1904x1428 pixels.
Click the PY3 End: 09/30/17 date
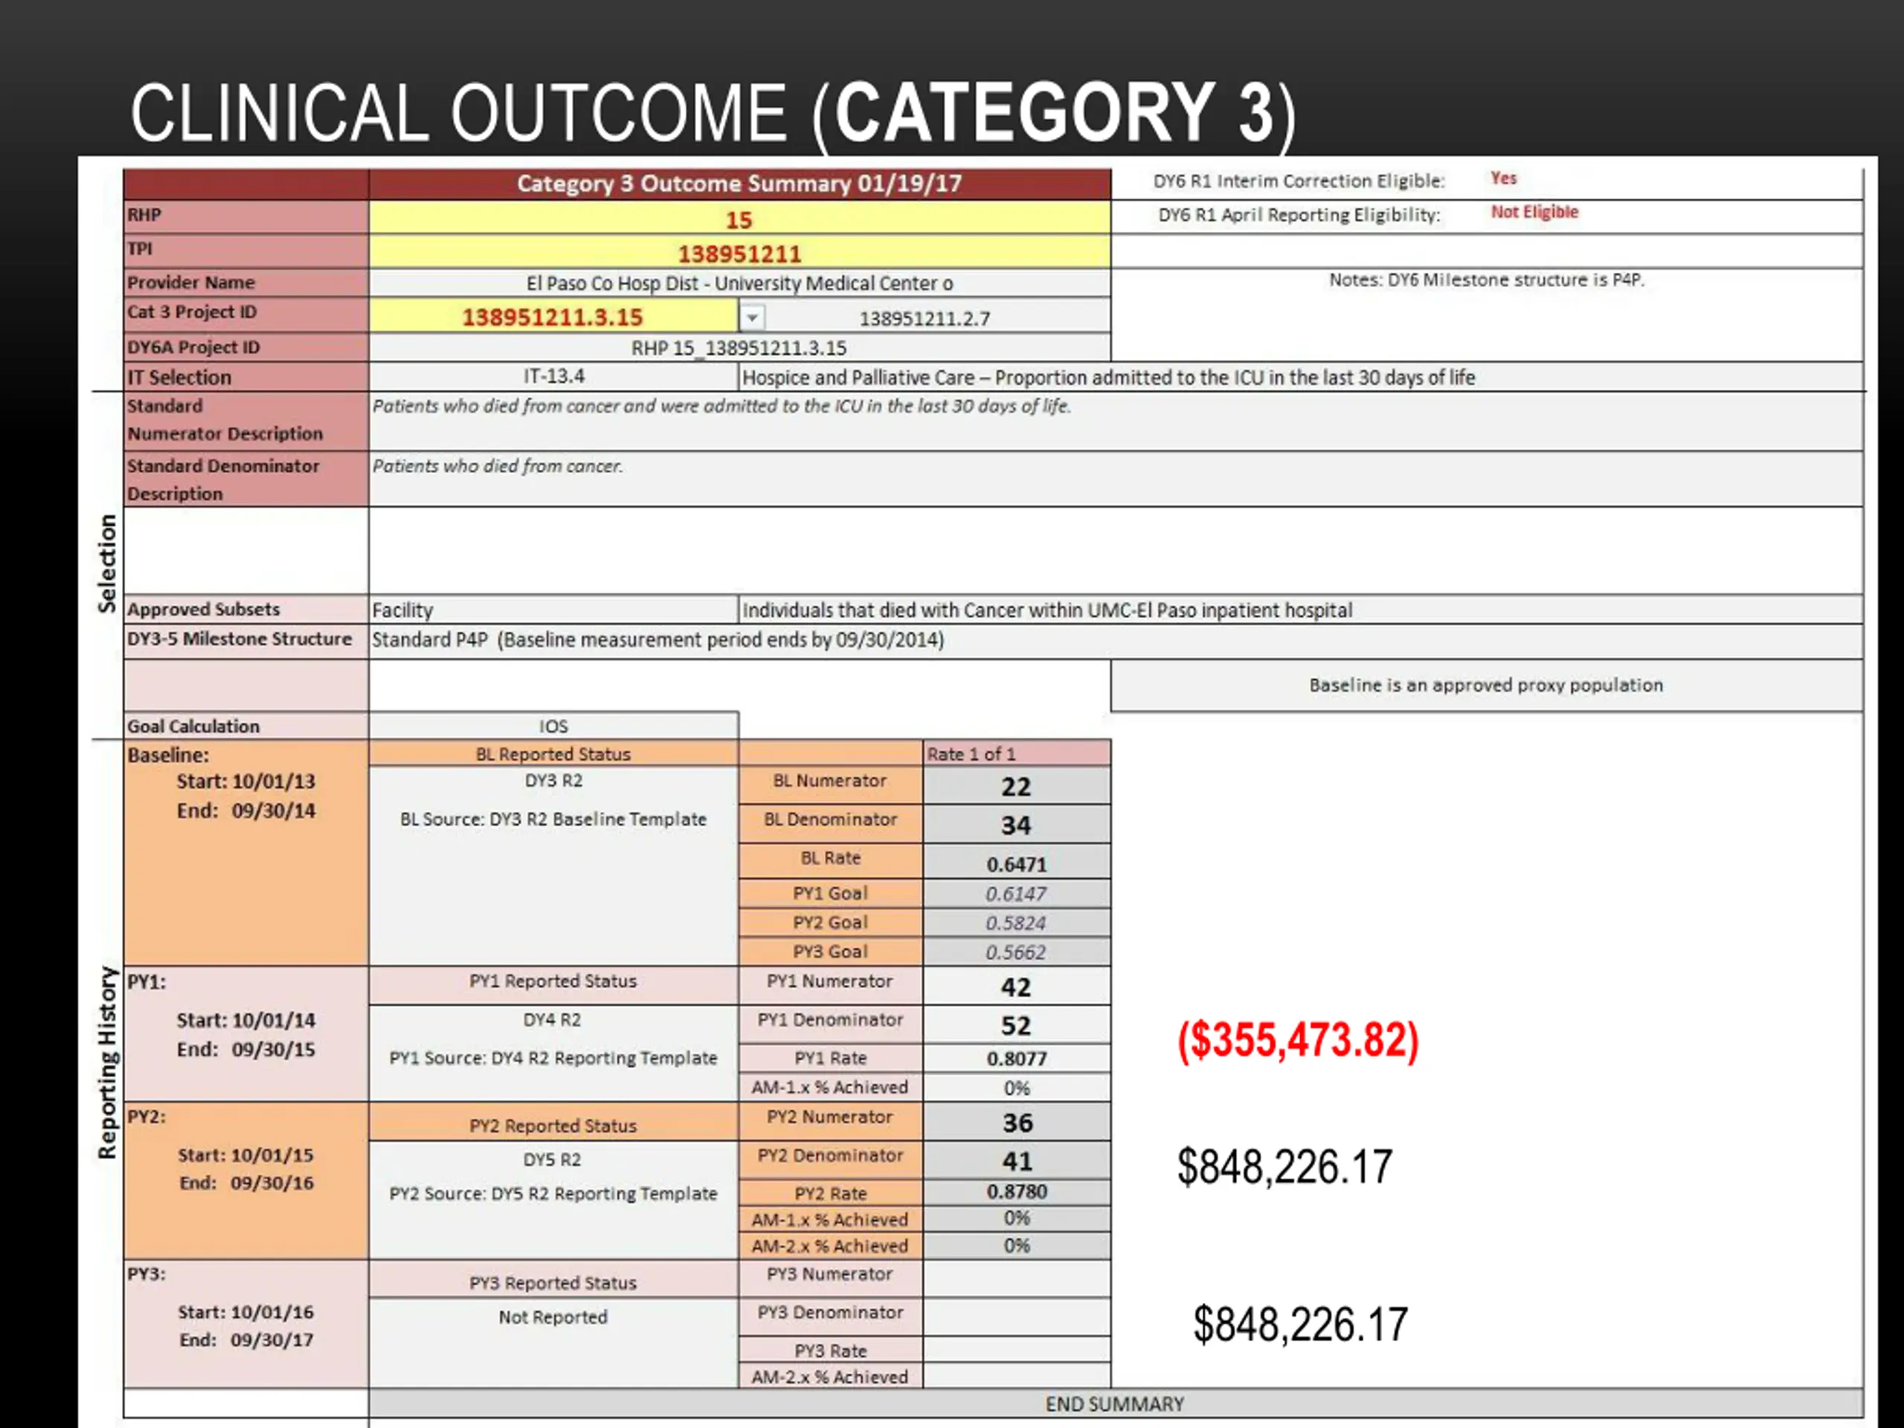point(246,1340)
